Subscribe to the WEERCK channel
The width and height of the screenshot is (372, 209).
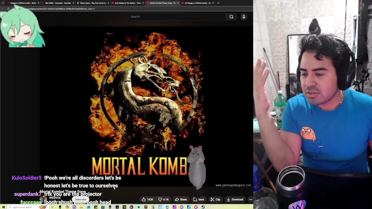[81, 199]
